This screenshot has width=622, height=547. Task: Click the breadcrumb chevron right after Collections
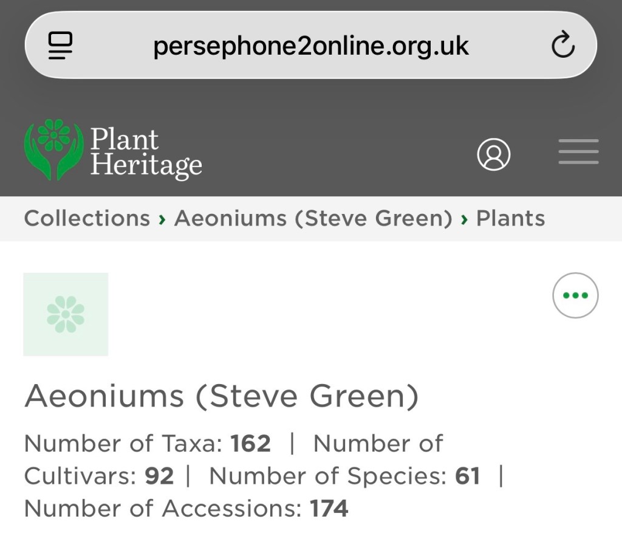[x=162, y=219]
